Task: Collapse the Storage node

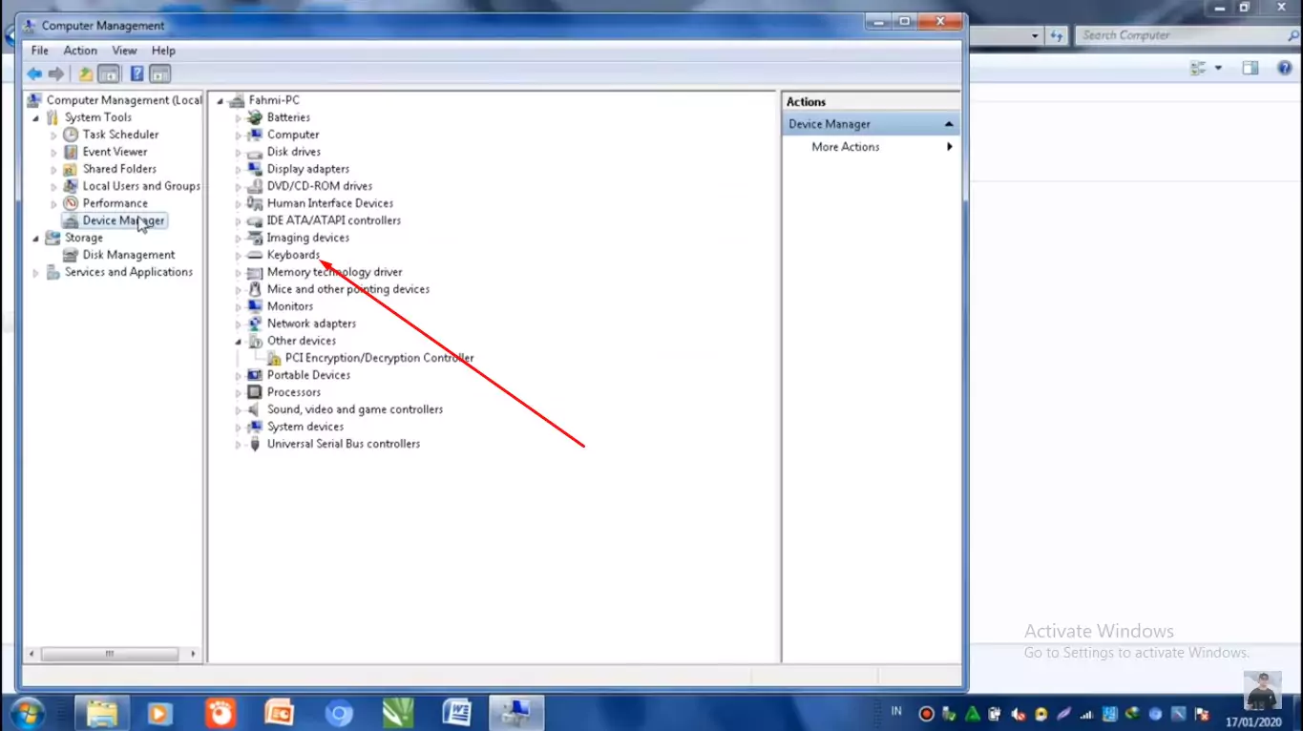Action: pos(36,239)
